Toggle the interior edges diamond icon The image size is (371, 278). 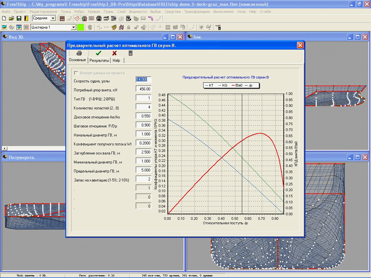click(77, 18)
